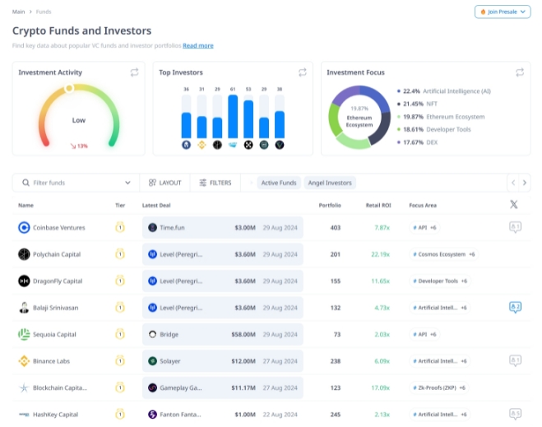Click the Polychain Capital logo icon
Image resolution: width=542 pixels, height=427 pixels.
click(x=24, y=254)
